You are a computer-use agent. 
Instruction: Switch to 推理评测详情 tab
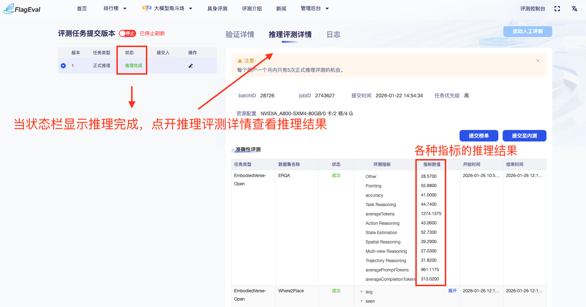click(290, 34)
